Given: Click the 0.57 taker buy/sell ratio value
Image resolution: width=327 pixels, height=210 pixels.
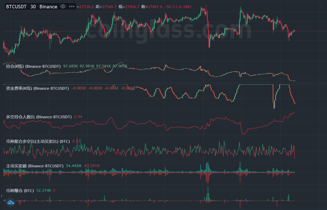Looking at the screenshot, I should point(76,141).
